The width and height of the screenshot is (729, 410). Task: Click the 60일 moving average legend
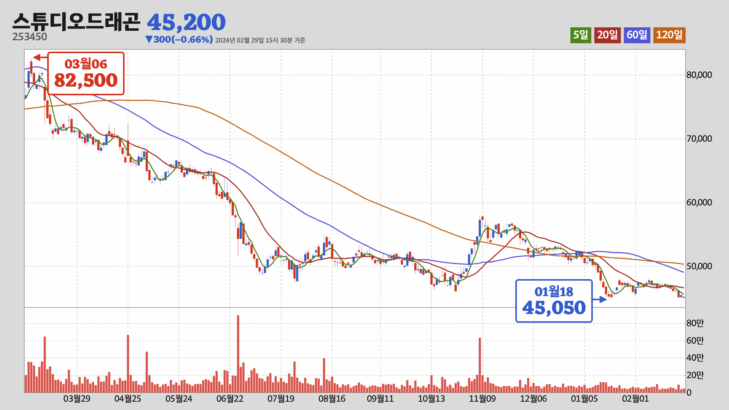pyautogui.click(x=637, y=35)
